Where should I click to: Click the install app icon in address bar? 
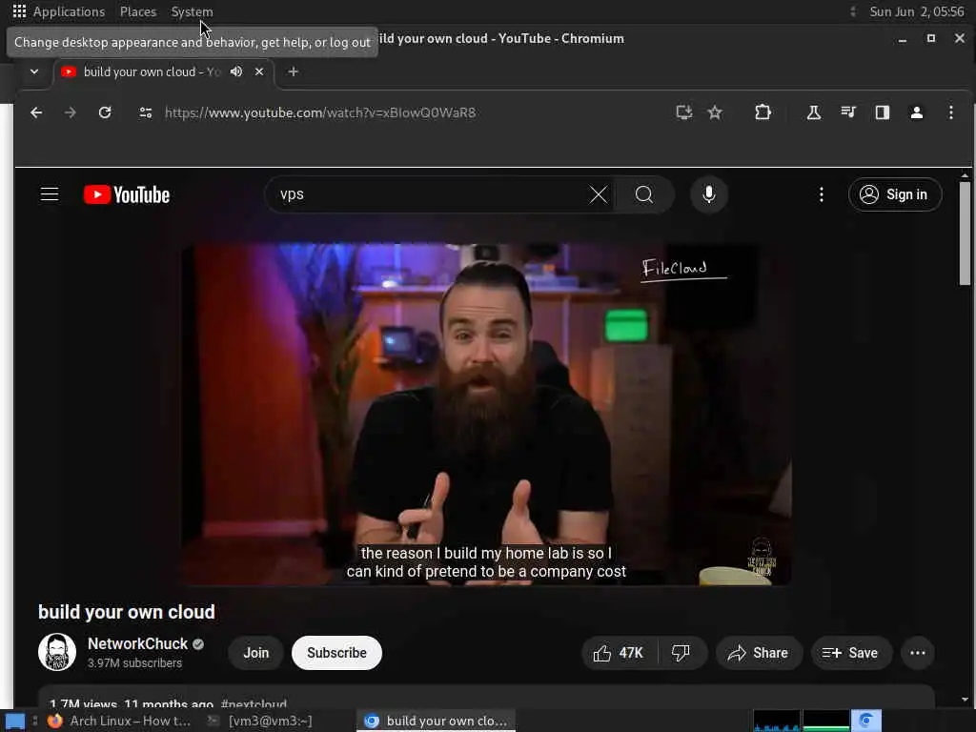pyautogui.click(x=684, y=112)
